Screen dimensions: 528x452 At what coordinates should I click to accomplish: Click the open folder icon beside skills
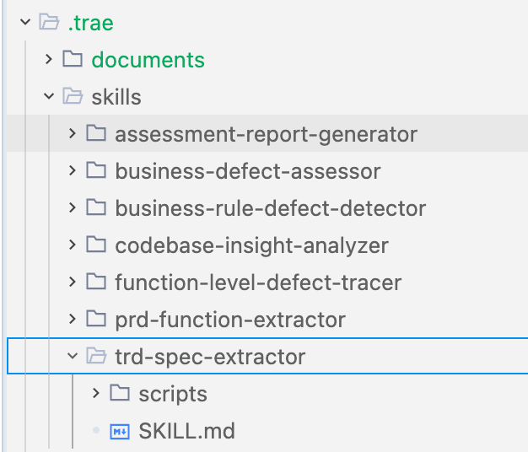[73, 96]
